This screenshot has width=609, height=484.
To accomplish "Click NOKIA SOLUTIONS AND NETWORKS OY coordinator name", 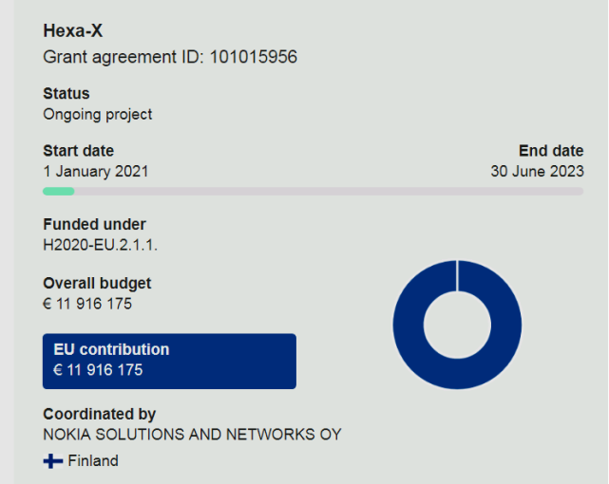I will 192,435.
